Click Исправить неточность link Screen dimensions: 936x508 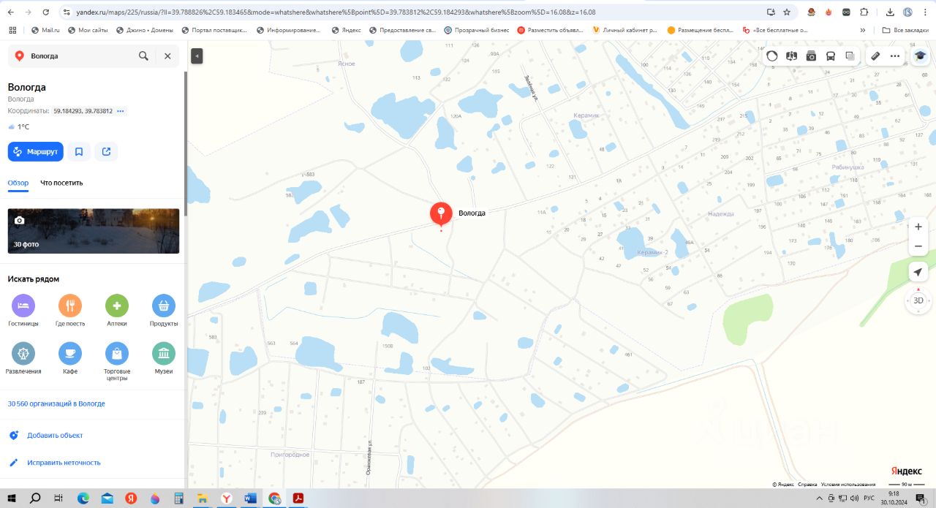click(64, 463)
